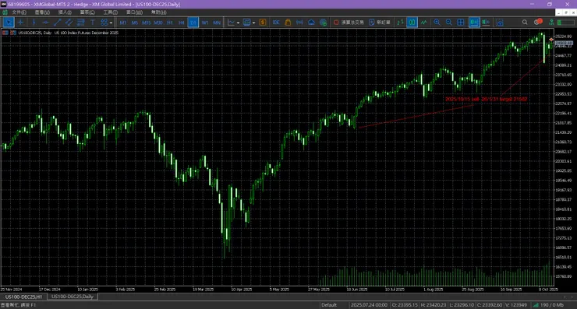Click the green account connection icon
Image resolution: width=577 pixels, height=309 pixels.
pyautogui.click(x=551, y=23)
